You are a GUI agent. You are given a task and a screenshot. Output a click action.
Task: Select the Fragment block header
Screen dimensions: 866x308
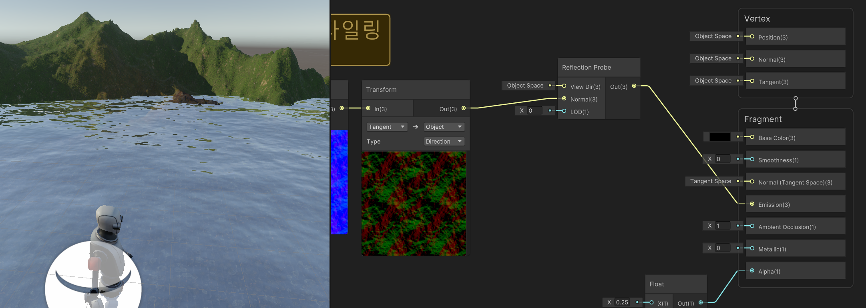pos(763,119)
